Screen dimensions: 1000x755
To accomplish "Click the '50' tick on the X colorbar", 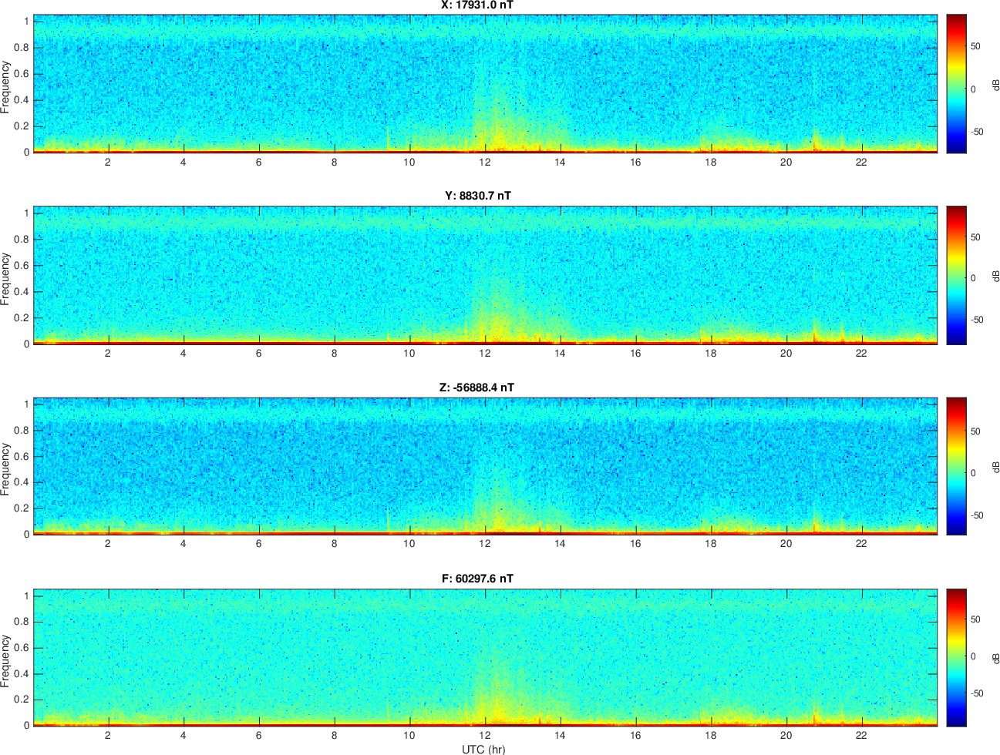I will (975, 47).
